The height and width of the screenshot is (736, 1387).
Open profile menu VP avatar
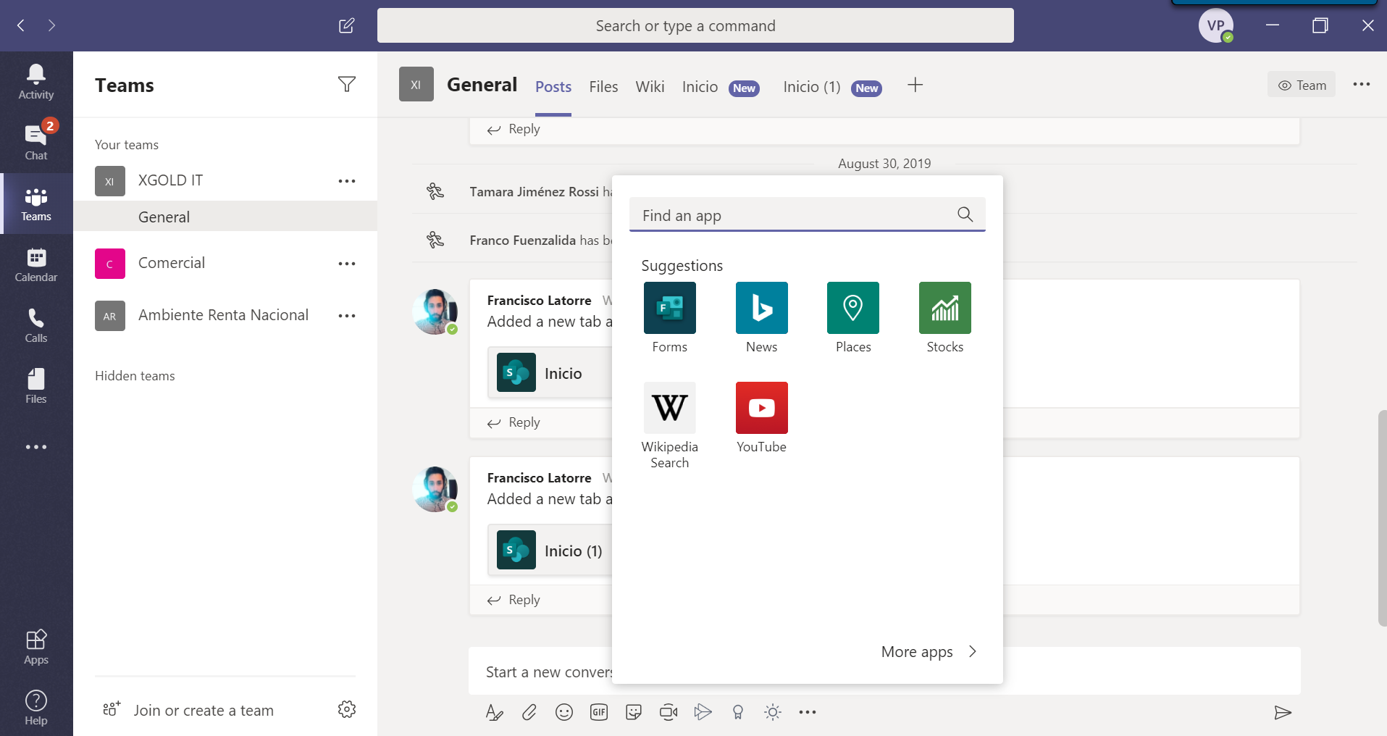1216,26
